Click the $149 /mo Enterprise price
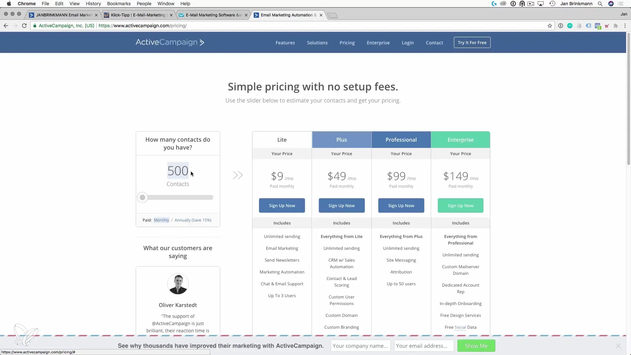The width and height of the screenshot is (631, 355). [x=460, y=177]
